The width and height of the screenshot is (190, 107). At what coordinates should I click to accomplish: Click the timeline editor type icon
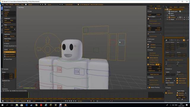[3, 101]
